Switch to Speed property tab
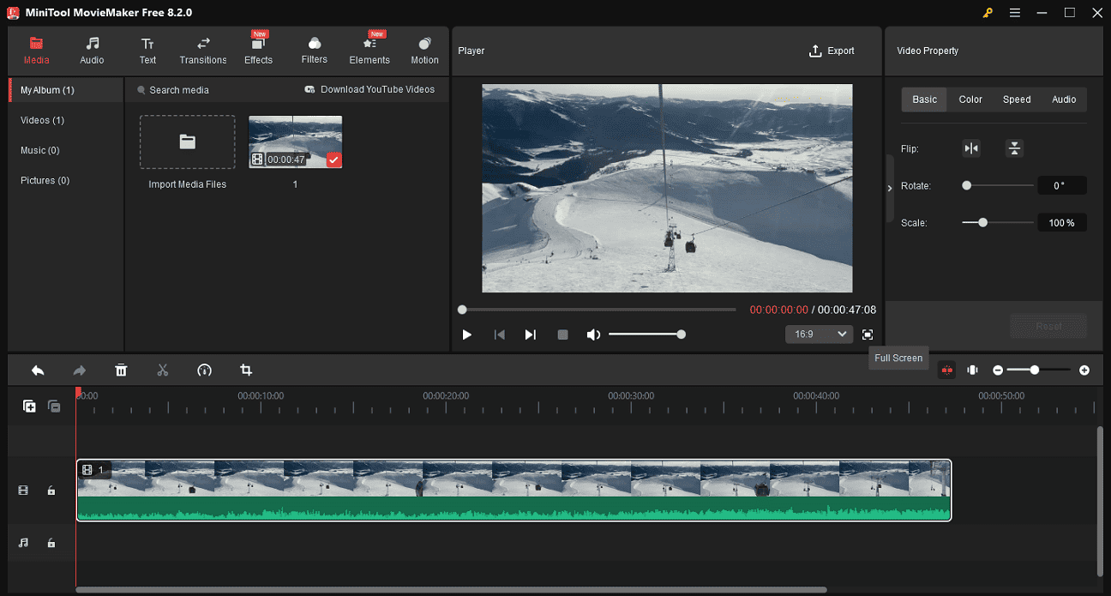Image resolution: width=1111 pixels, height=596 pixels. coord(1017,99)
